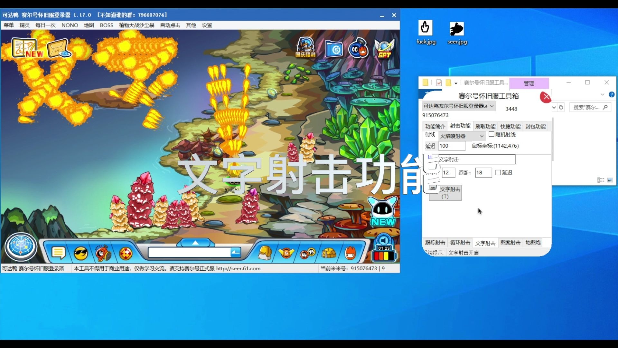
Task: Click the Explorer search box
Action: pos(590,107)
